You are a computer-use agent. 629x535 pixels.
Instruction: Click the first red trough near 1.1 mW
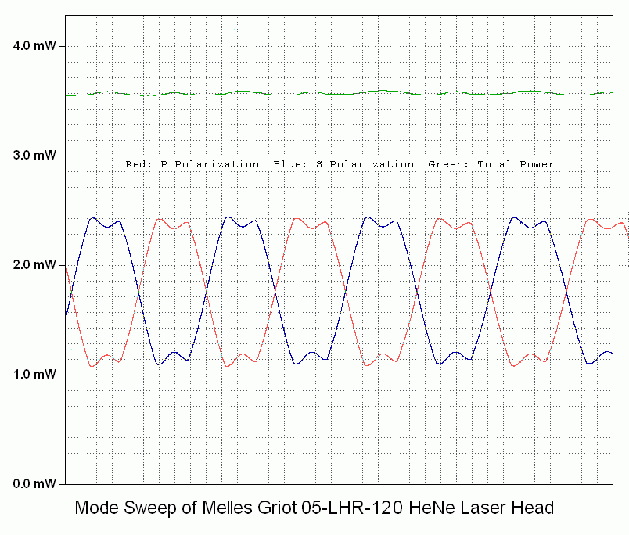(93, 366)
